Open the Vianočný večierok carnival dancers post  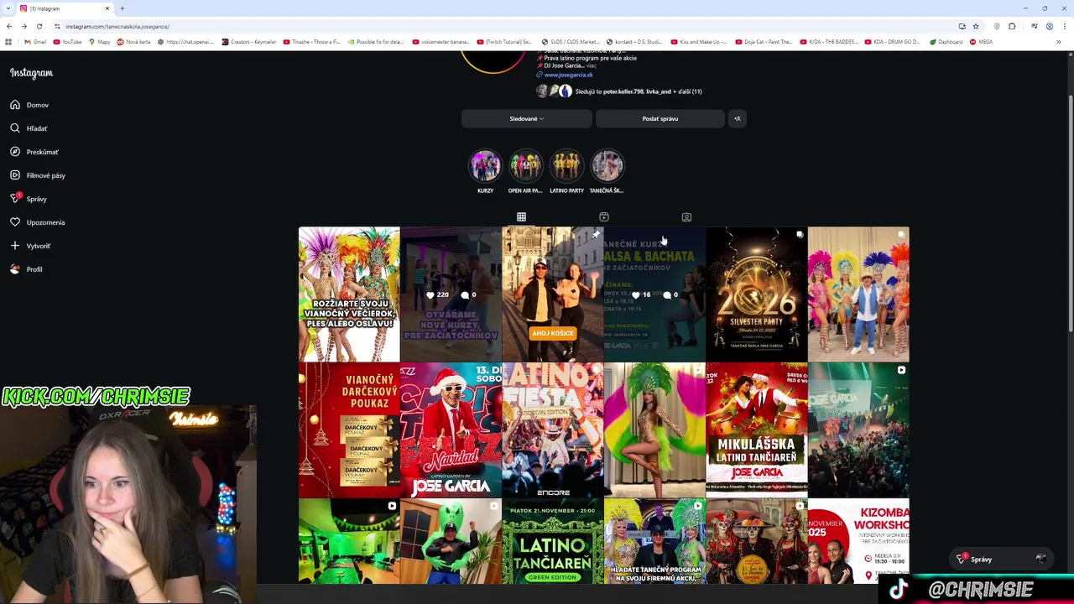[349, 294]
